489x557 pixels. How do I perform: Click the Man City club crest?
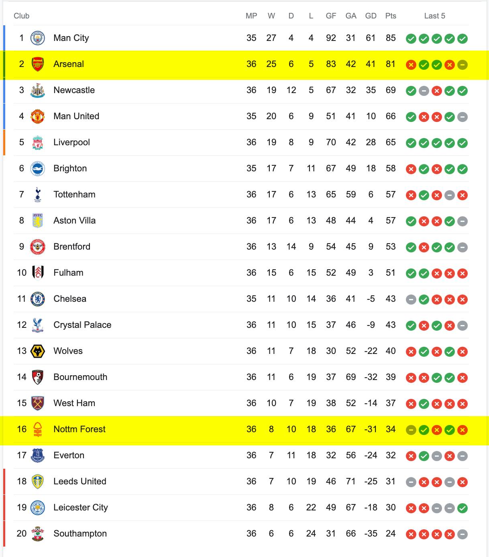click(x=38, y=38)
